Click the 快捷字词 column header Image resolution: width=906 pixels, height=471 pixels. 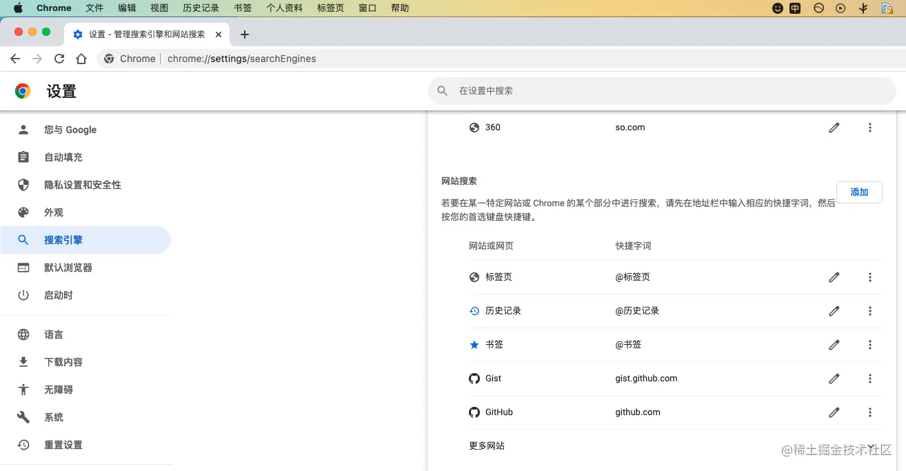point(634,246)
